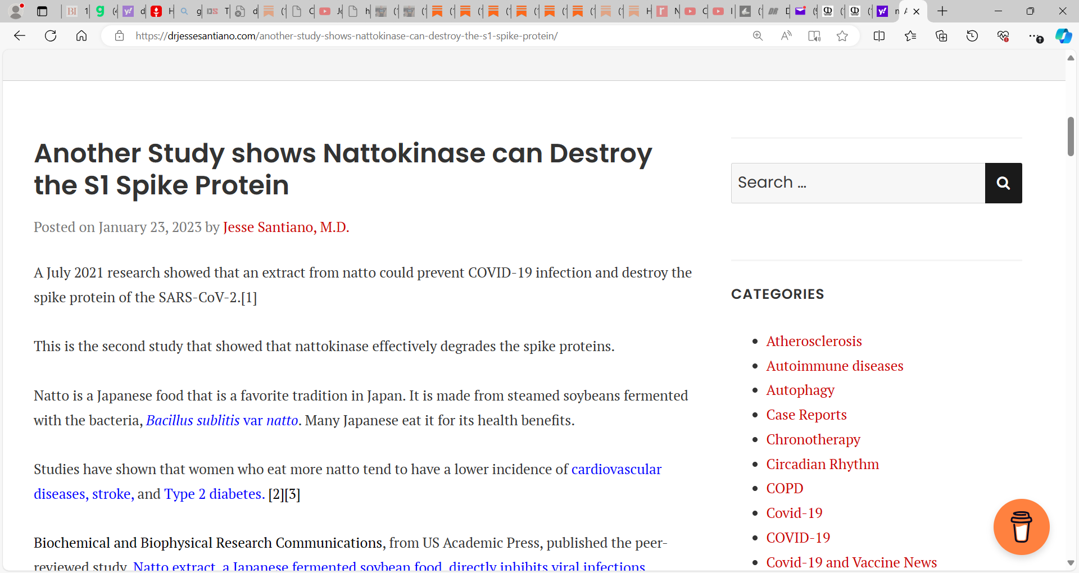This screenshot has width=1079, height=573.
Task: Go back to the previous page
Action: (x=20, y=36)
